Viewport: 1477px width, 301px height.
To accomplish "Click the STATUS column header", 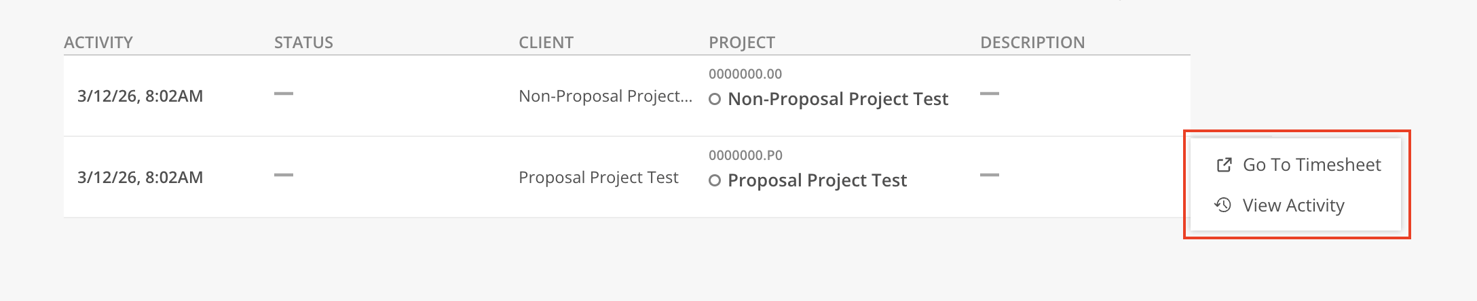I will click(303, 43).
